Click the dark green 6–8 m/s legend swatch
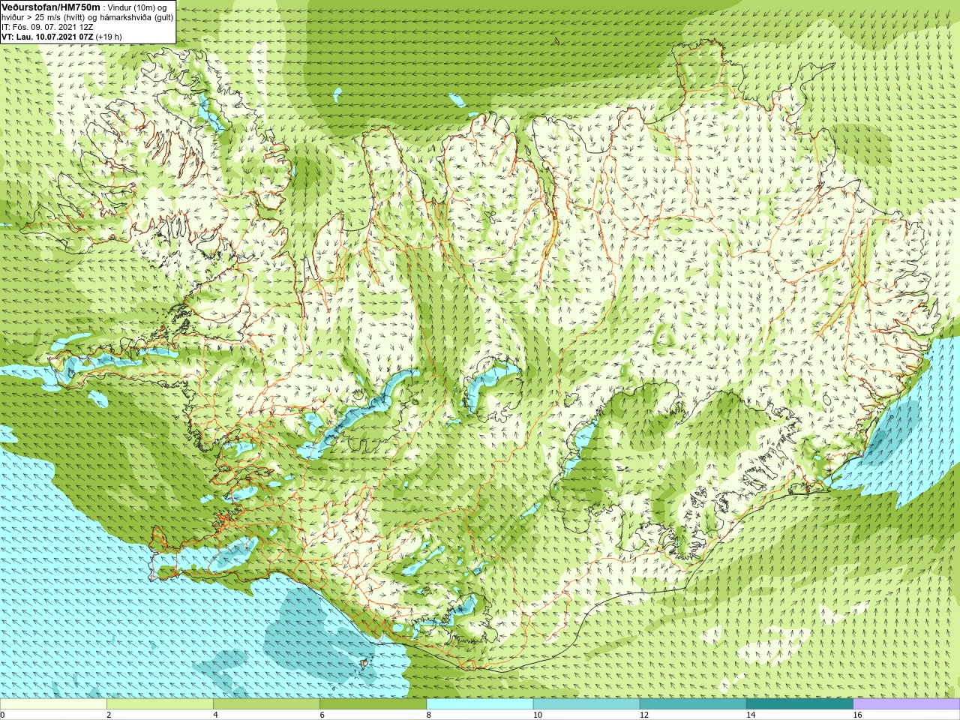 (373, 704)
